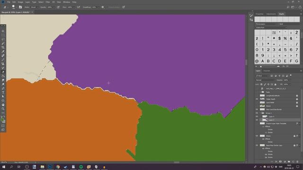Open the brush preset picker arrow

[16, 7]
